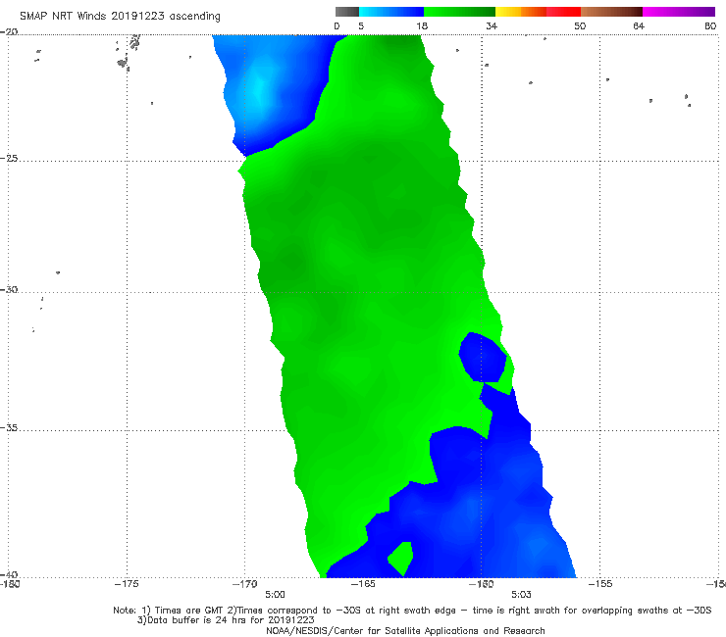Click the 'Times are GMT' note line
726x637 pixels.
point(412,611)
